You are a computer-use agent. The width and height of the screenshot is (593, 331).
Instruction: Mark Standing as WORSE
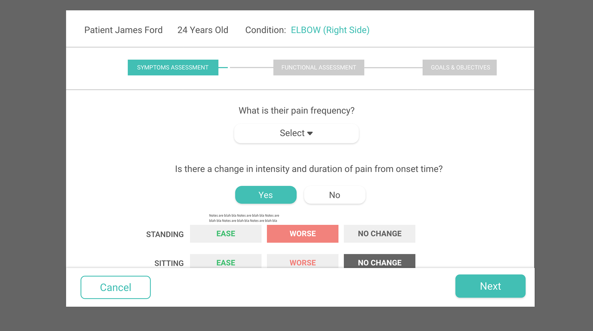click(x=302, y=234)
